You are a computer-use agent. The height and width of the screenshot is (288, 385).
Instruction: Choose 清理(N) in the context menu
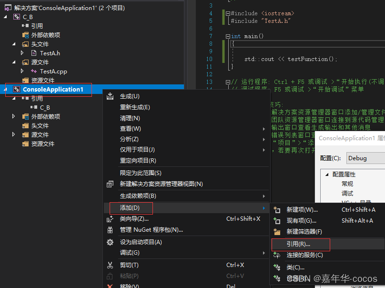(186, 118)
